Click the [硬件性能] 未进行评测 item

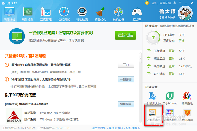(x=41, y=79)
